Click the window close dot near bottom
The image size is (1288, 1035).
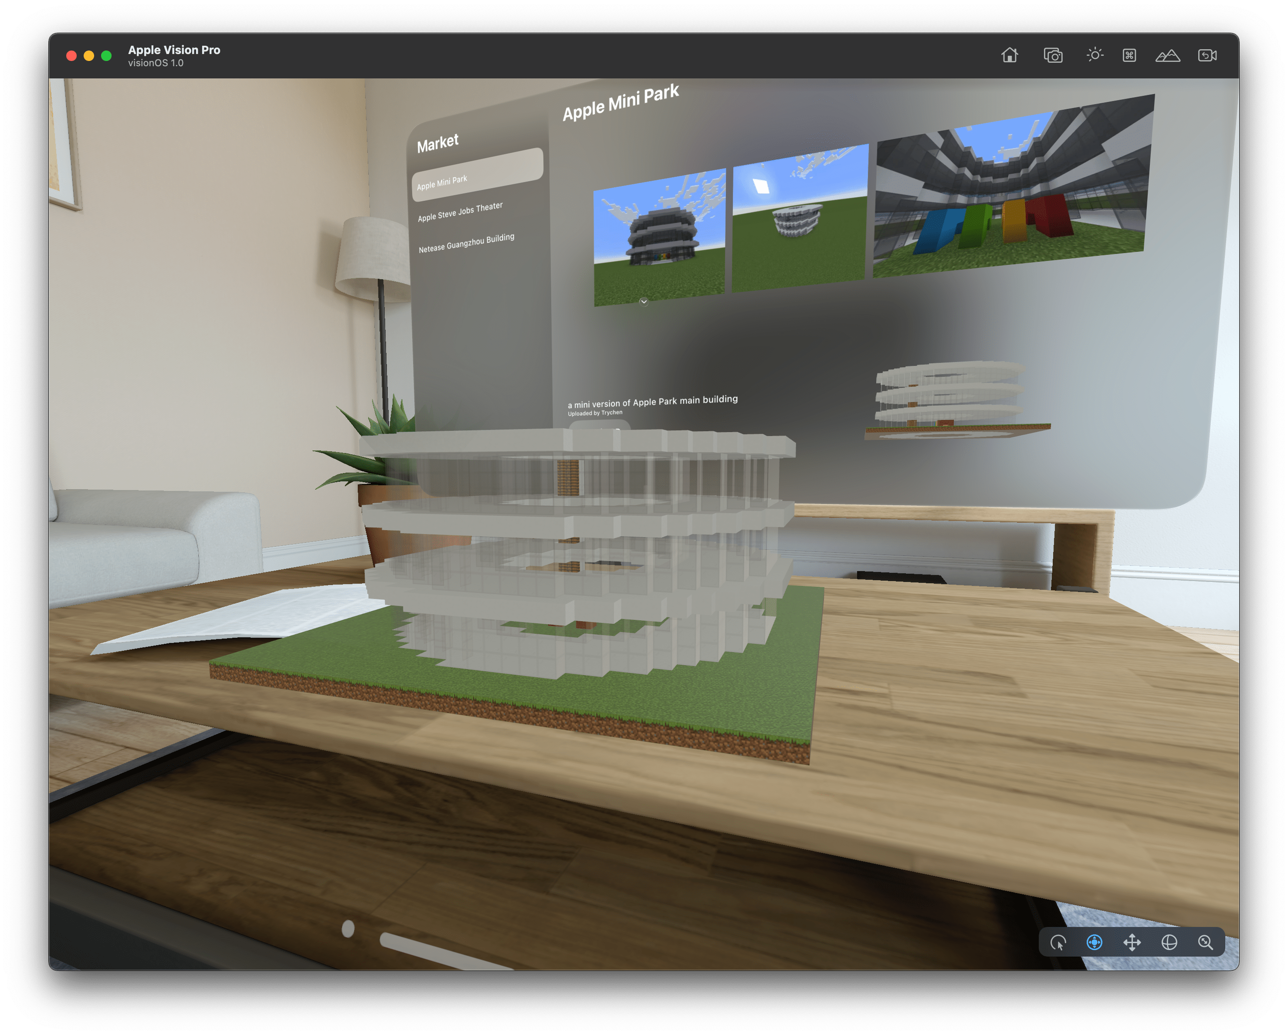click(x=348, y=929)
